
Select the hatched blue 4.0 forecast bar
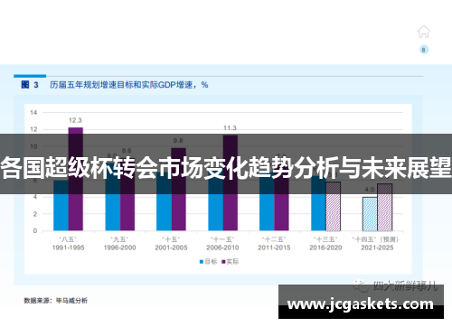(370, 214)
